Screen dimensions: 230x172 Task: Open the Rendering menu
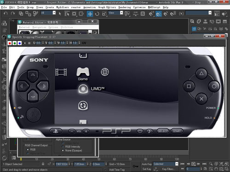(x=125, y=7)
